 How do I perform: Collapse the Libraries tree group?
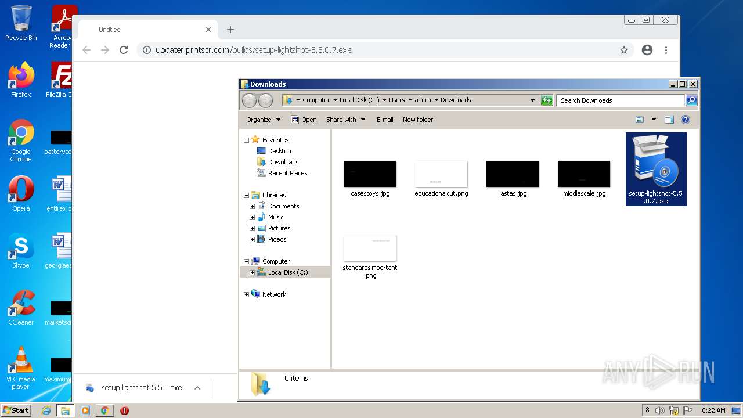coord(246,195)
